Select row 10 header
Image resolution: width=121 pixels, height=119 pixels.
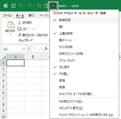point(3,117)
